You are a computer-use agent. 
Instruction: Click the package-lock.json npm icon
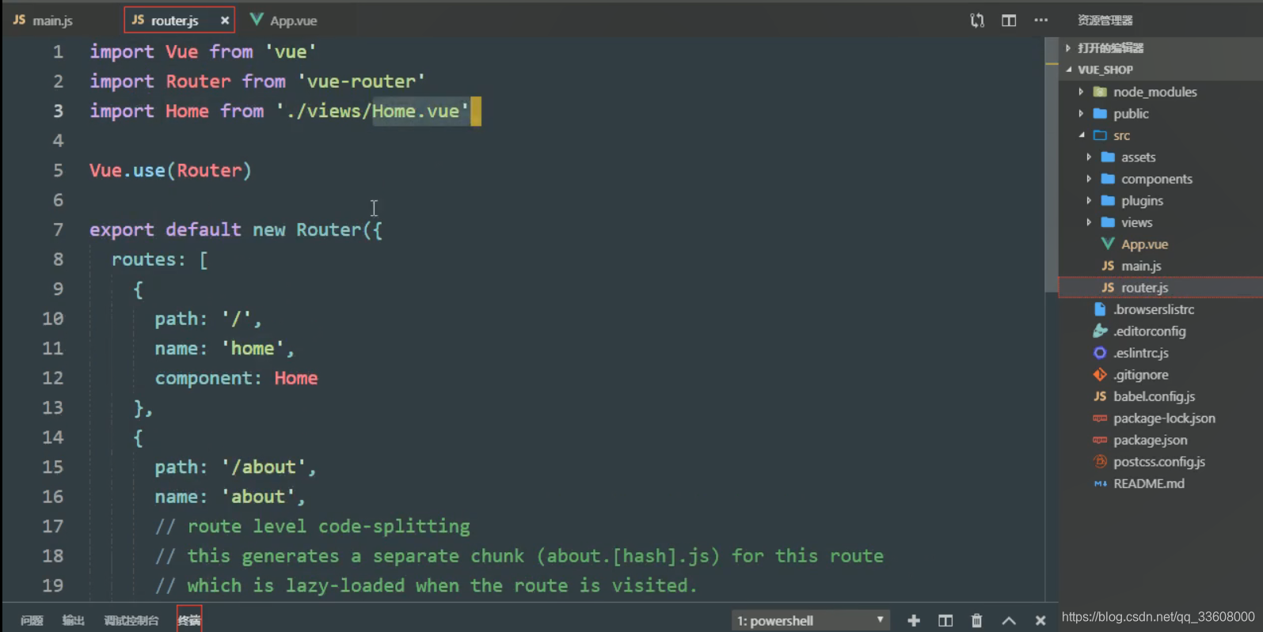coord(1100,418)
